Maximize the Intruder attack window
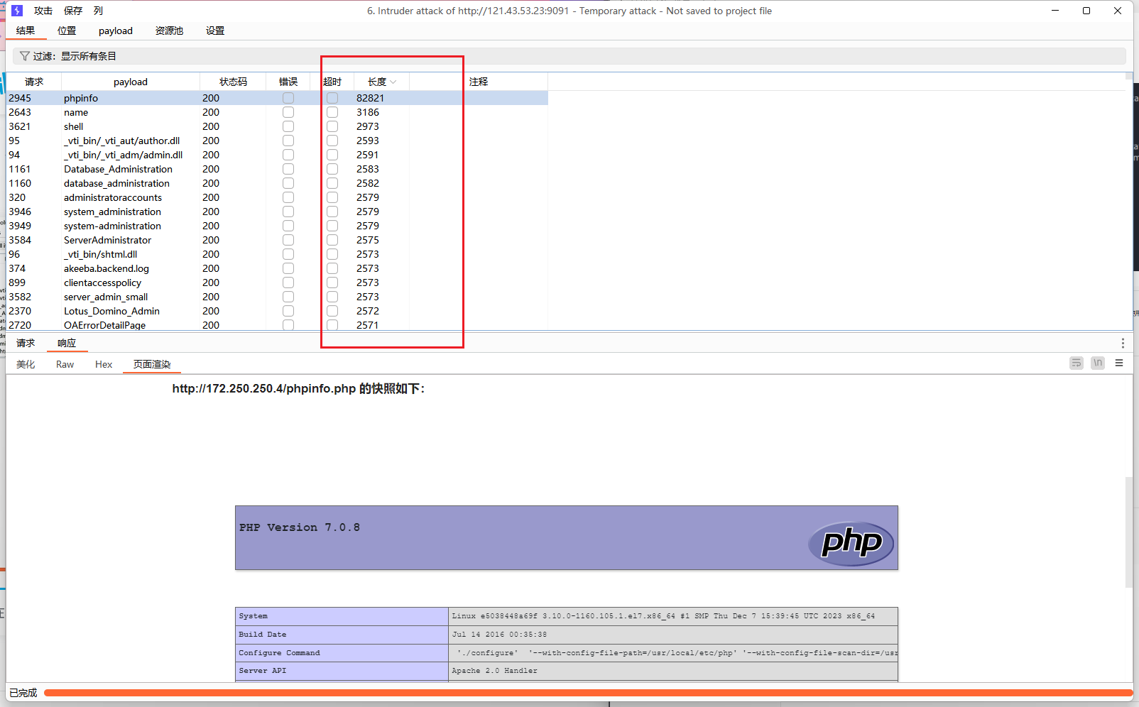 coord(1086,11)
